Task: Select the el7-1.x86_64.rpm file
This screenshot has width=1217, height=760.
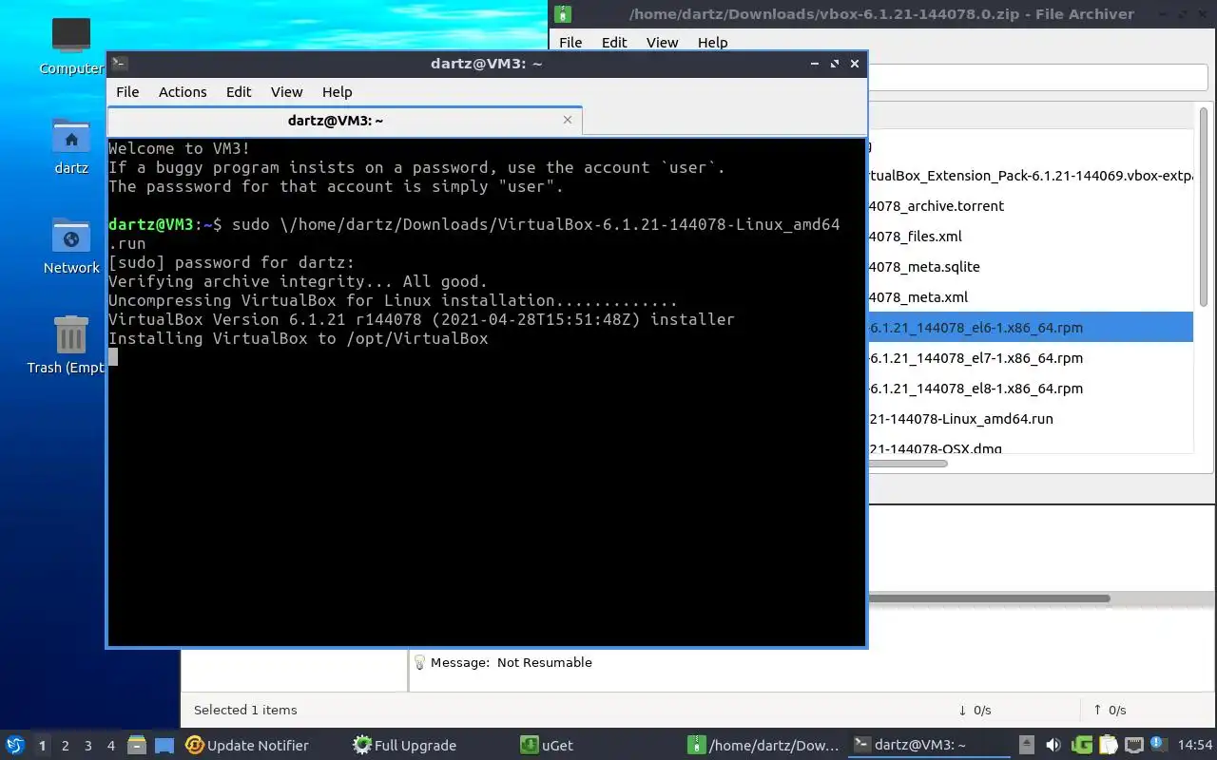Action: (x=1031, y=358)
